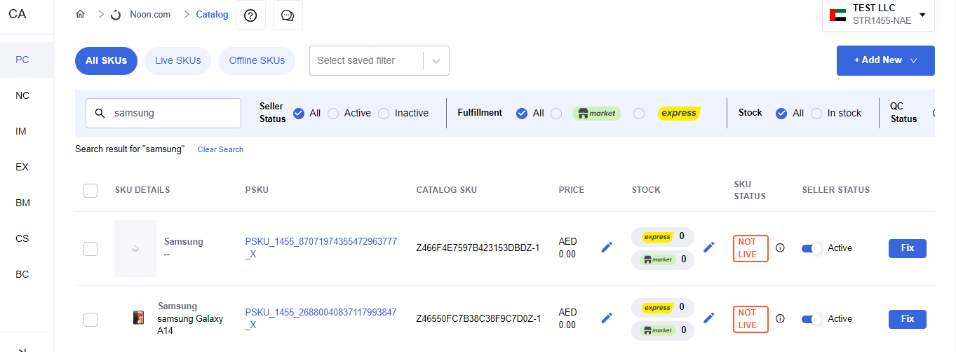Image resolution: width=956 pixels, height=352 pixels.
Task: Click Fix button for Z466F4E7597B423153DBDZ-1
Action: tap(908, 248)
